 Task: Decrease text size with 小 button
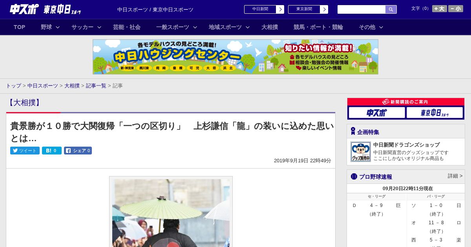(456, 9)
